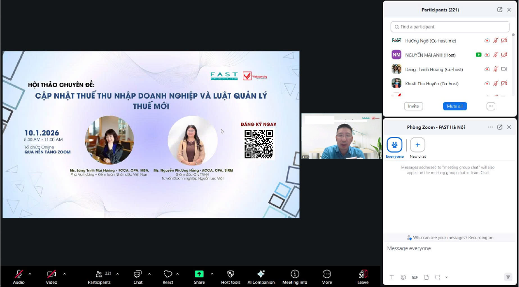Expand the audio options arrow
Viewport: 519px width, 287px height.
tap(30, 274)
